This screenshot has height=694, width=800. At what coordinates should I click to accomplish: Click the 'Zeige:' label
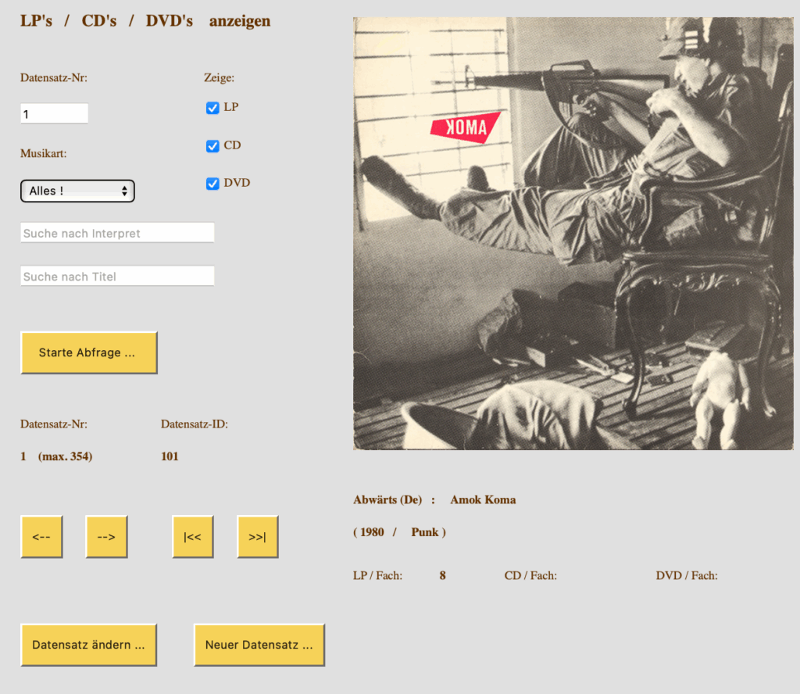pyautogui.click(x=220, y=77)
